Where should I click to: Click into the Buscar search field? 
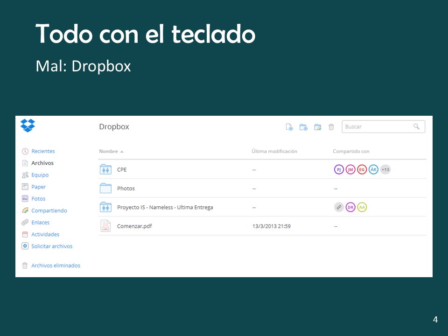tap(383, 126)
